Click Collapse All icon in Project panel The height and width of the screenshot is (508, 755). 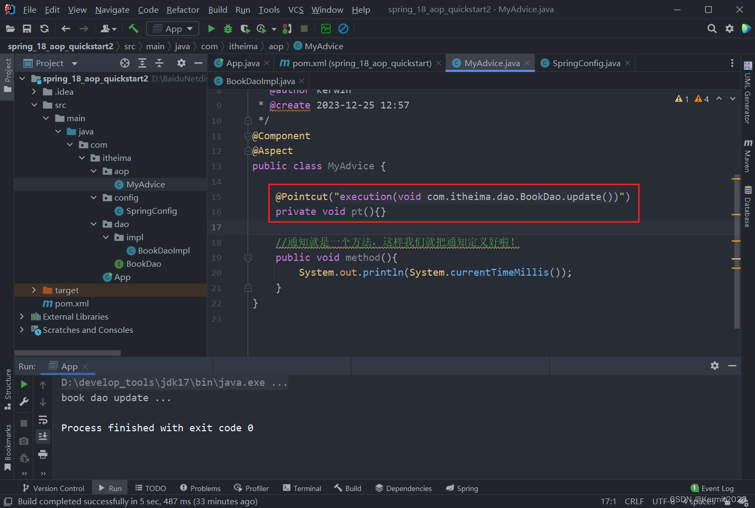pyautogui.click(x=159, y=63)
